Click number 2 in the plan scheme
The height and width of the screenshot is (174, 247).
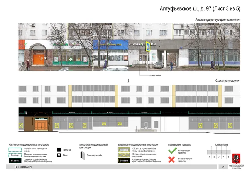click(x=214, y=157)
